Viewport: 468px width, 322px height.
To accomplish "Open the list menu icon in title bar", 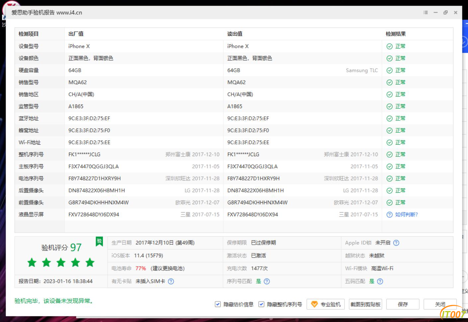I will point(426,13).
